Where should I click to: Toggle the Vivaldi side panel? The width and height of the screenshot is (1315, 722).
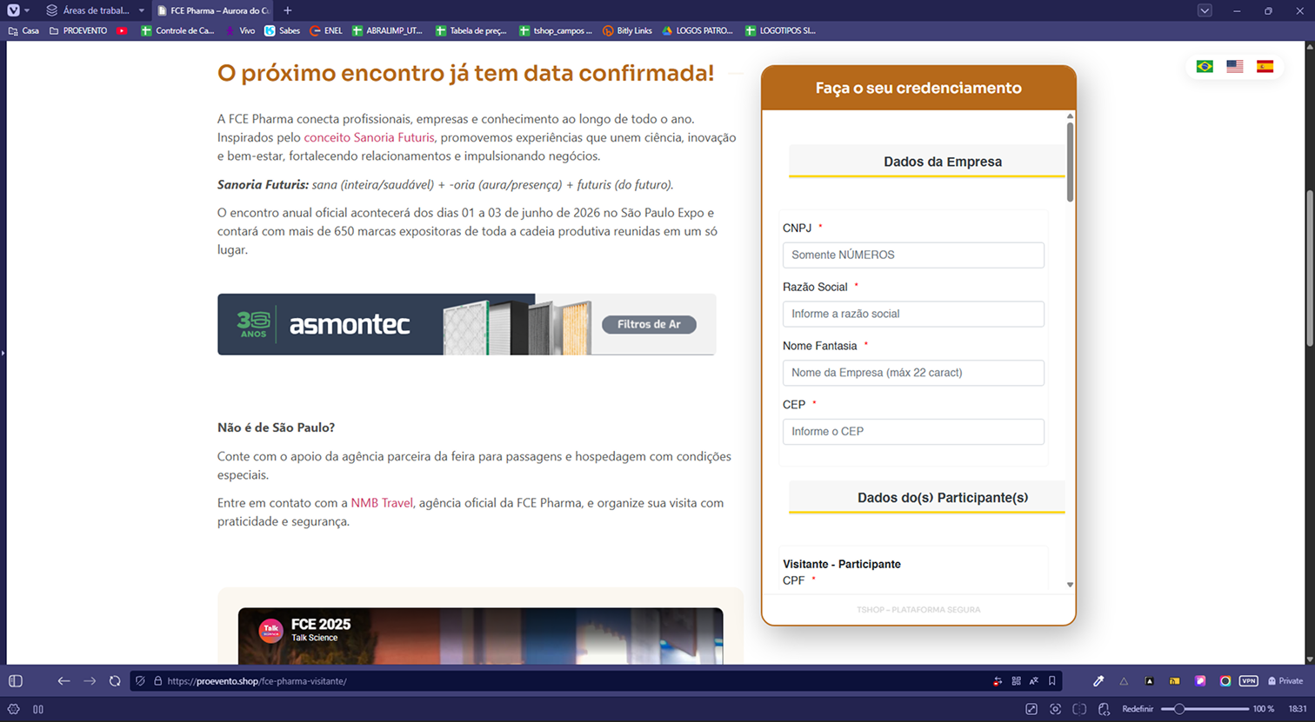[x=16, y=681]
